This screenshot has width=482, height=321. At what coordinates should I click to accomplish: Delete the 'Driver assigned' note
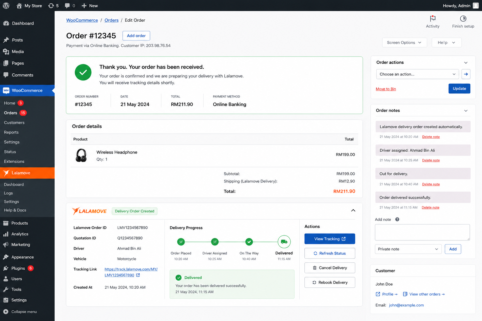coord(431,160)
